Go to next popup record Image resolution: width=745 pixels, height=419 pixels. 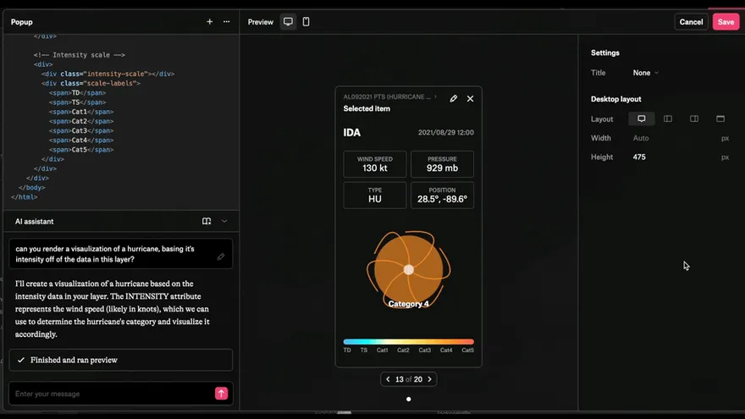coord(429,379)
